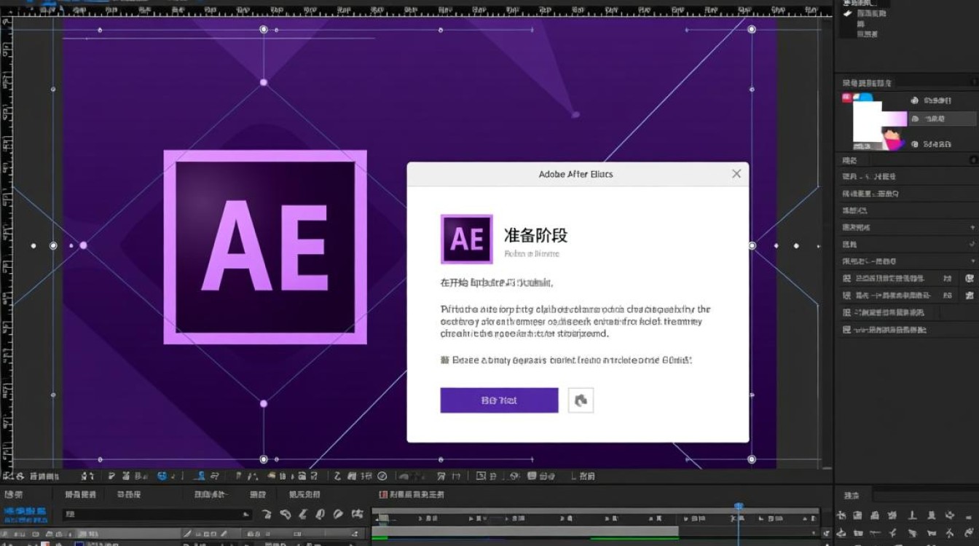Select the left vertex of the diamond path
979x546 pixels.
(83, 245)
